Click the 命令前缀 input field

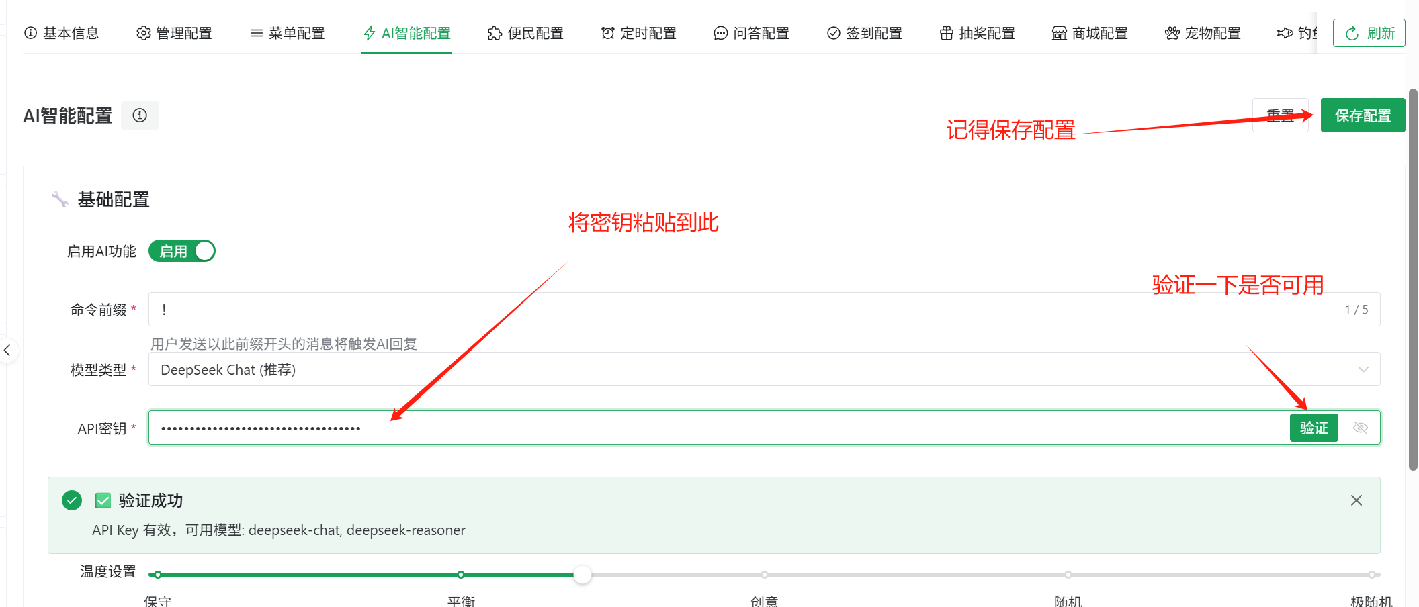(x=764, y=310)
